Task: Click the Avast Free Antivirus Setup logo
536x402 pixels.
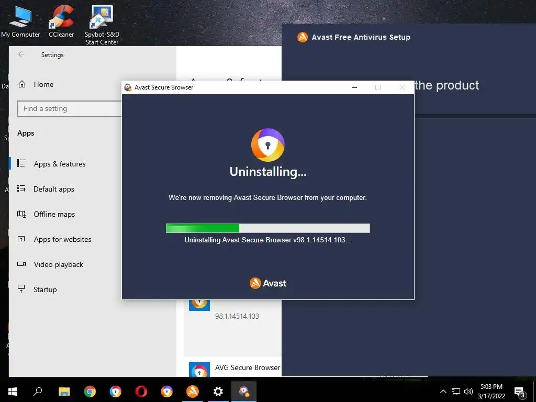Action: point(302,37)
